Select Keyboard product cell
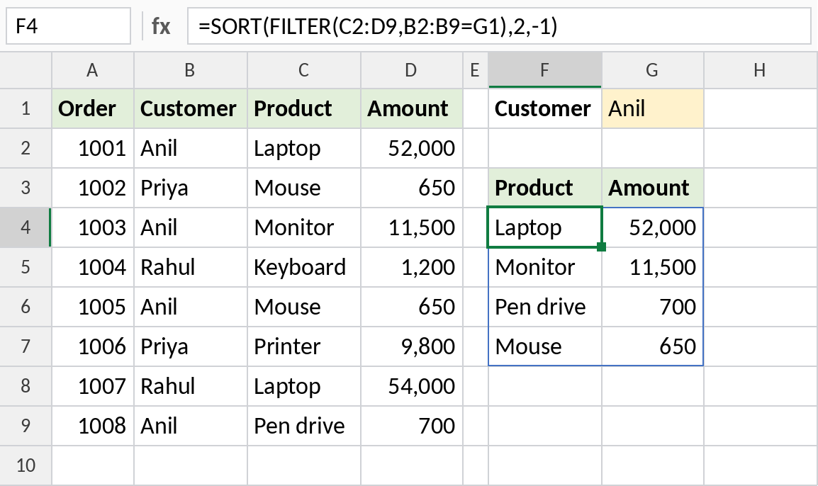This screenshot has width=818, height=486. [x=303, y=267]
